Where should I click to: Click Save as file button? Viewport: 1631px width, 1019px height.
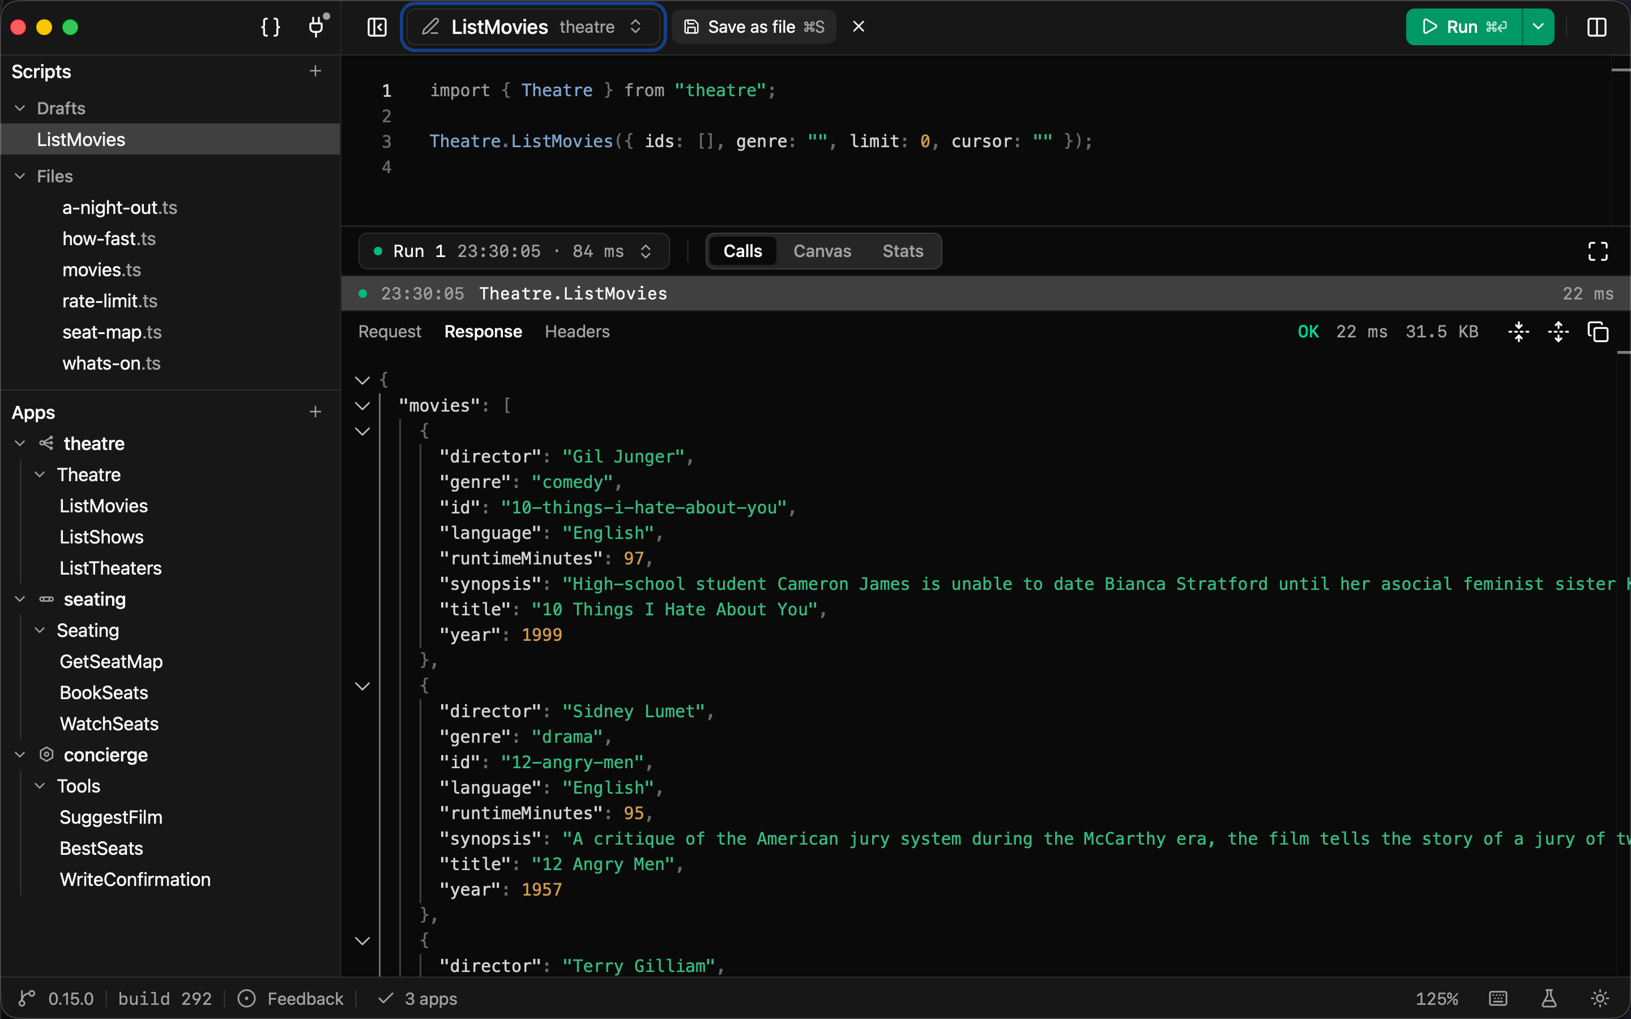[754, 27]
